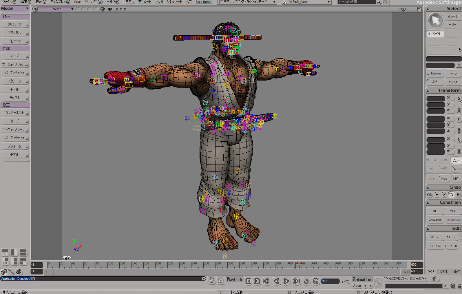This screenshot has height=294, width=462.
Task: Toggle the viewport eye visibility icon
Action: point(110,9)
